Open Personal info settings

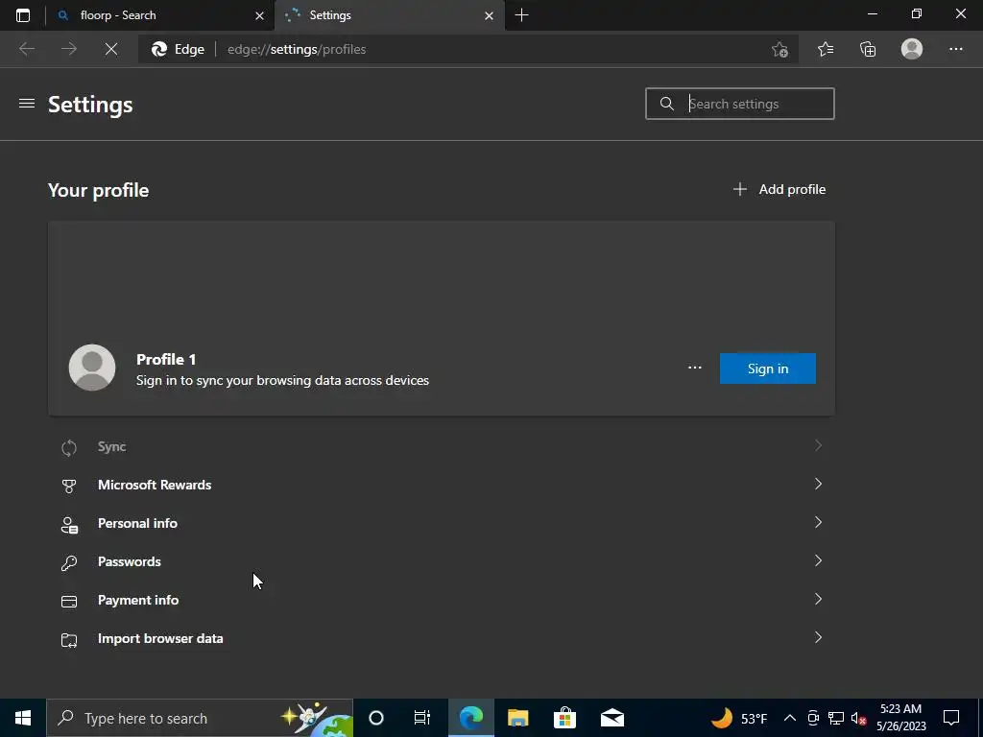click(x=442, y=523)
